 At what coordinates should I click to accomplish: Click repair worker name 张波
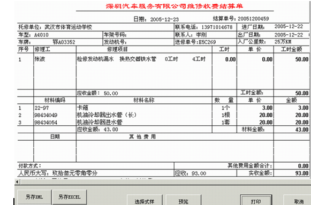(x=40, y=59)
